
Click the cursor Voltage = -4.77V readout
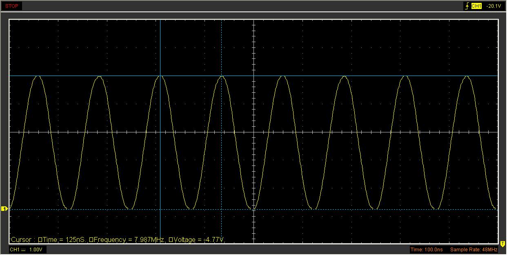point(197,240)
